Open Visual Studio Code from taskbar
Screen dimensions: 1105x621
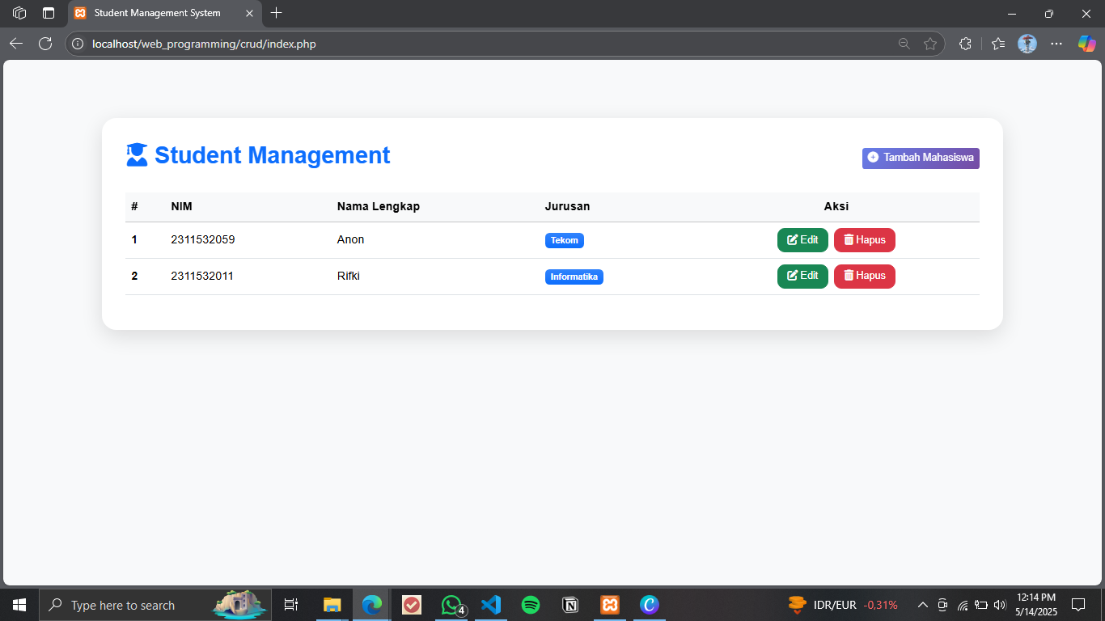[490, 605]
